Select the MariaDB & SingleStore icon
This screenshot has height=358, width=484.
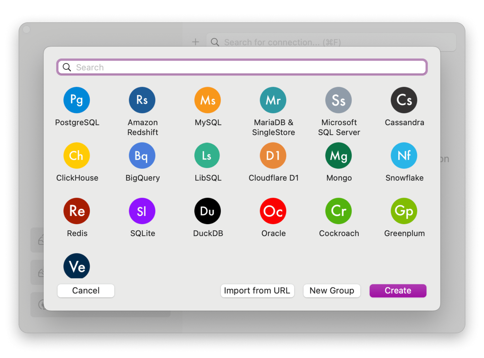(x=273, y=100)
